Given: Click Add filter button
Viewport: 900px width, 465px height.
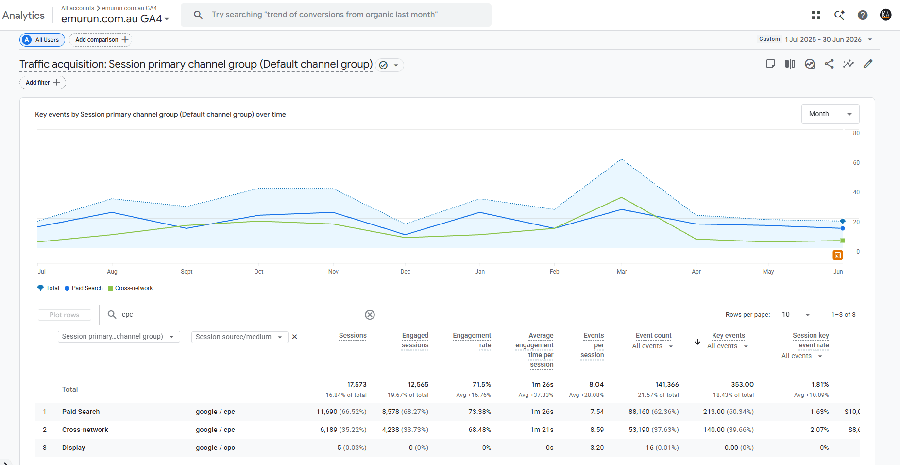Looking at the screenshot, I should tap(43, 83).
